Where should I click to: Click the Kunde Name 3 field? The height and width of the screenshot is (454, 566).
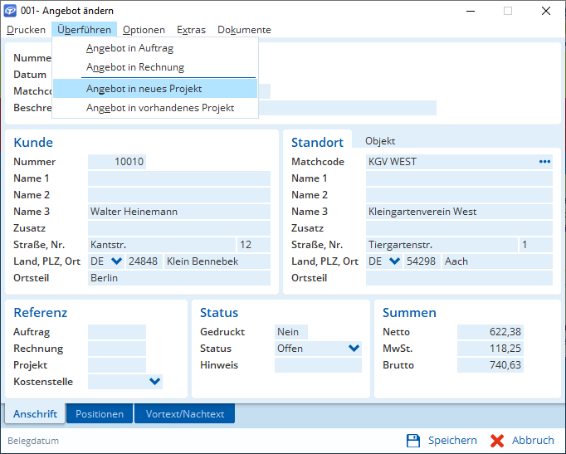pyautogui.click(x=178, y=212)
